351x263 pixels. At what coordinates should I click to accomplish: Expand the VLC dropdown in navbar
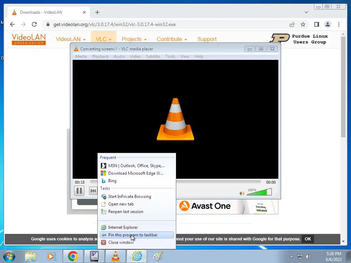(x=104, y=39)
